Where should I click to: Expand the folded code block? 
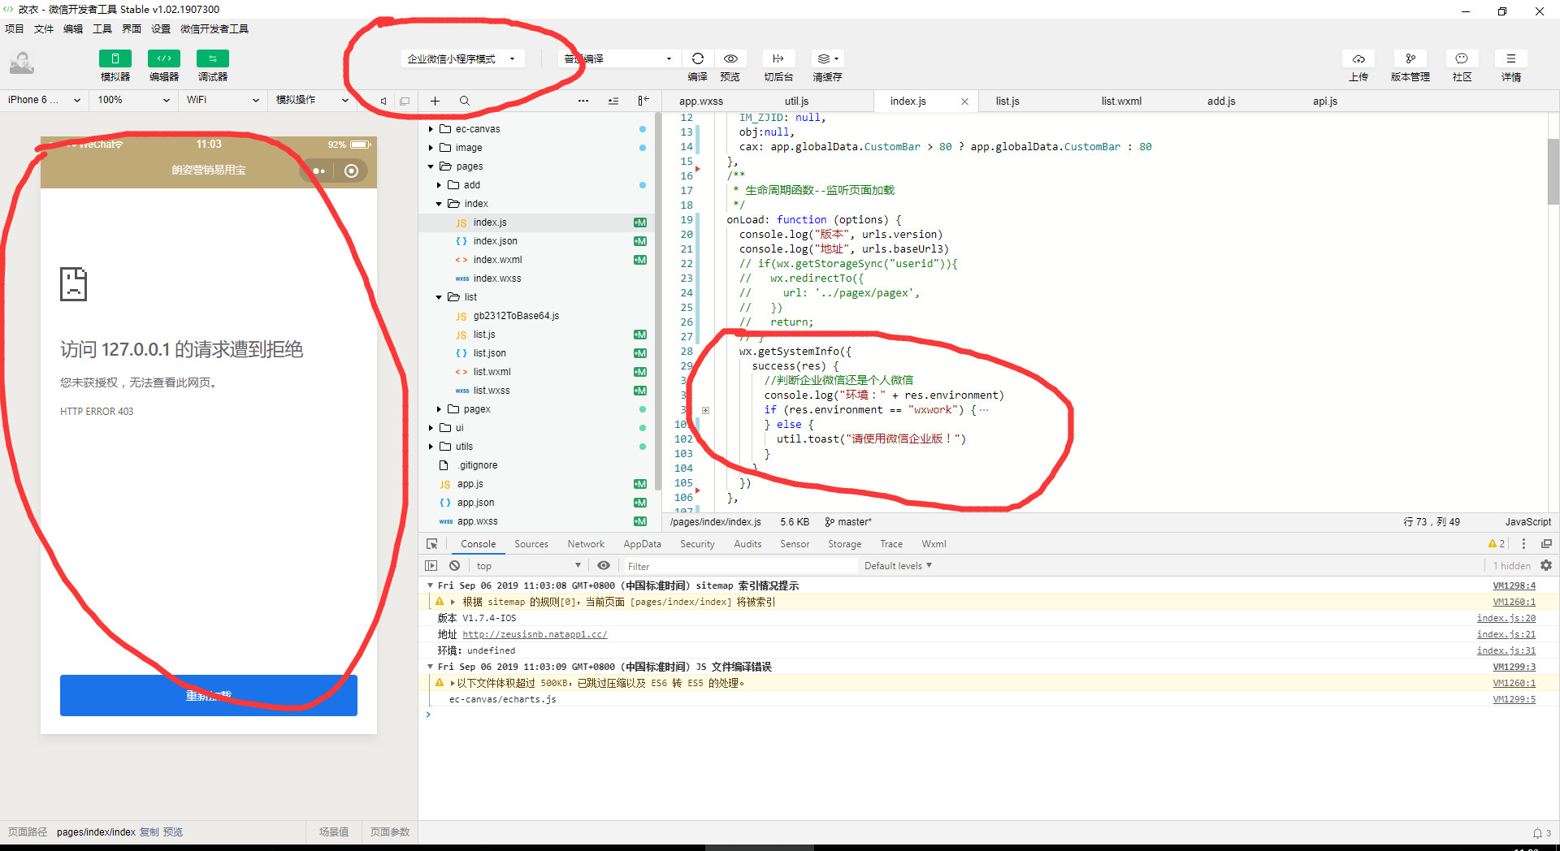coord(705,410)
